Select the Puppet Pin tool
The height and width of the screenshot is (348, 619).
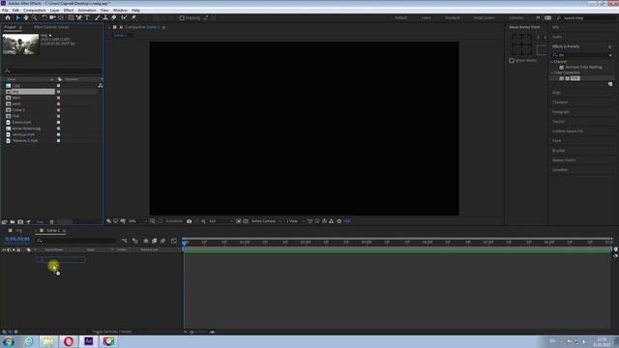click(x=133, y=17)
